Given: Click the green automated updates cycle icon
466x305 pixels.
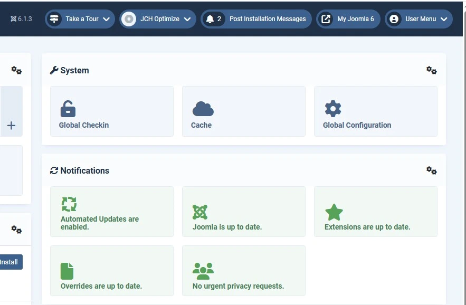Looking at the screenshot, I should pos(69,204).
